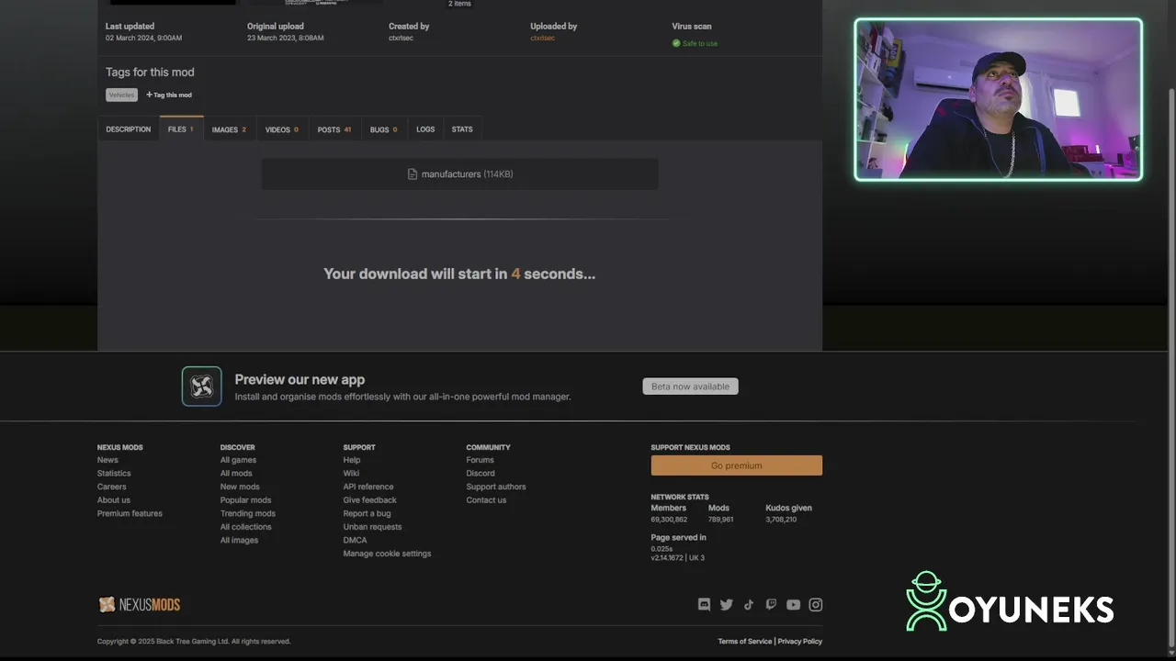The width and height of the screenshot is (1176, 661).
Task: Open Forums link under Community
Action: click(480, 460)
